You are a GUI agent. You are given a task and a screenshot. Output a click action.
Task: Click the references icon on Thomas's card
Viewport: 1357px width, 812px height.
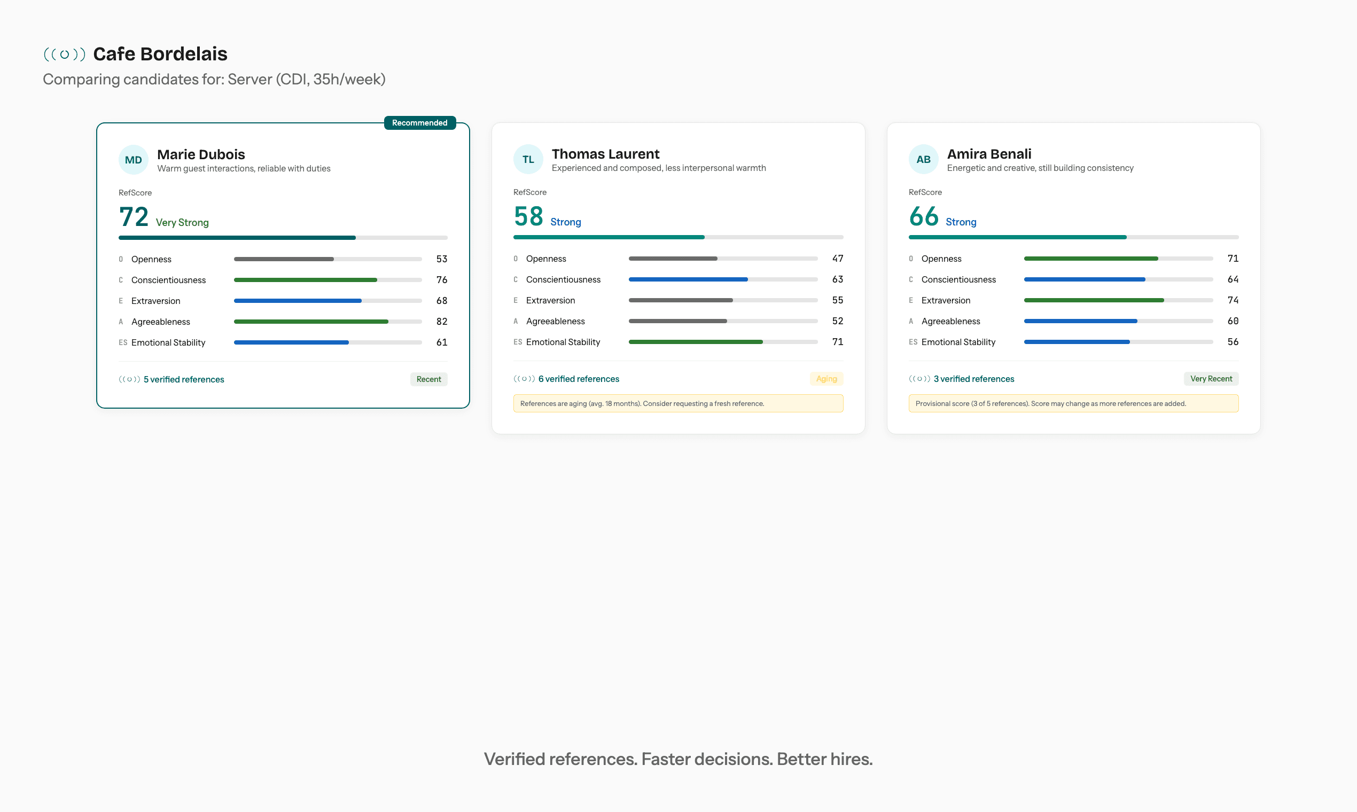coord(524,378)
